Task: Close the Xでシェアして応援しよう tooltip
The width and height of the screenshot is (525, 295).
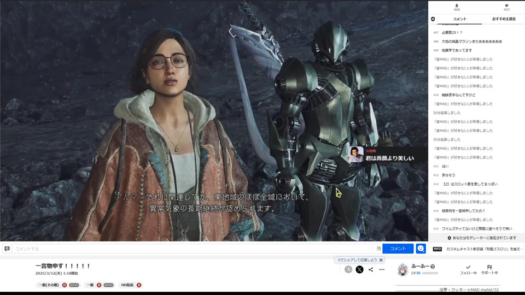Action: point(381,260)
